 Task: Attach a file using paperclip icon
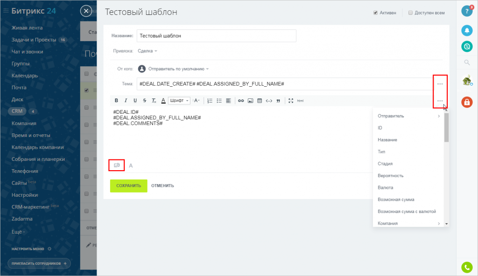pyautogui.click(x=117, y=166)
